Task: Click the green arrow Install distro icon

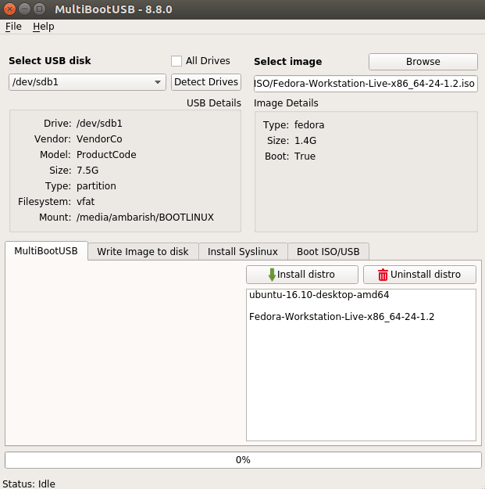Action: coord(272,275)
